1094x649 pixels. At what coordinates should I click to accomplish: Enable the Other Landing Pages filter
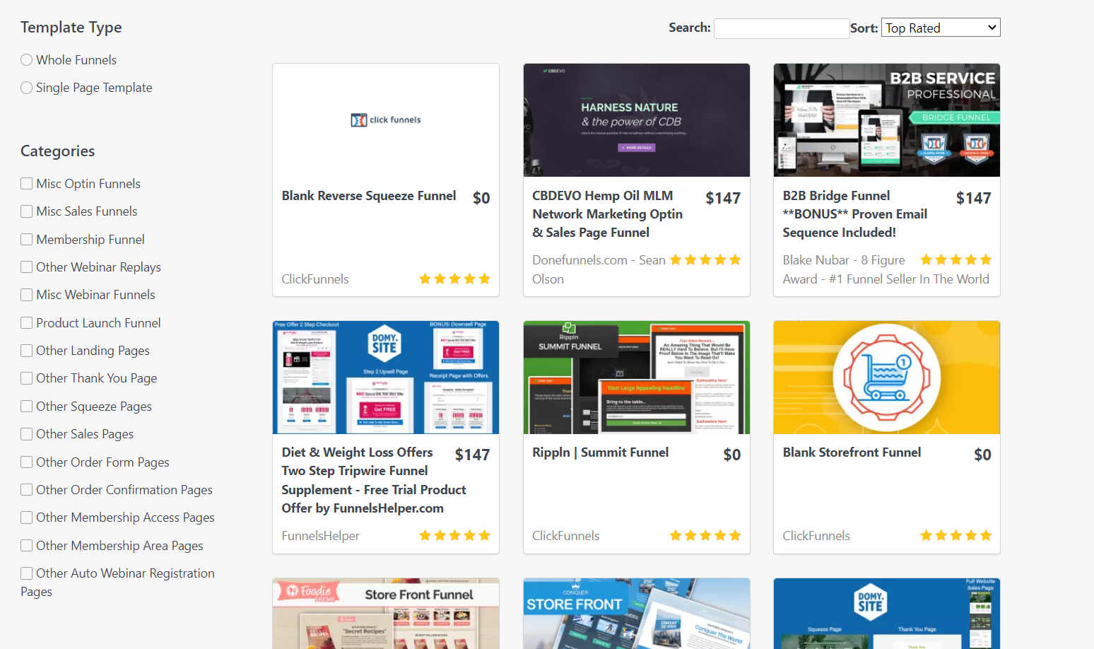27,351
